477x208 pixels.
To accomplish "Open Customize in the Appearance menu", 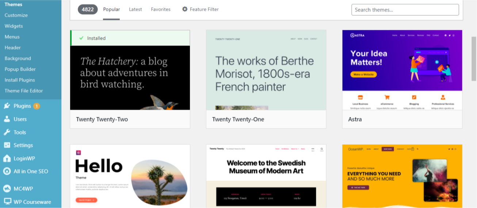I will 16,15.
